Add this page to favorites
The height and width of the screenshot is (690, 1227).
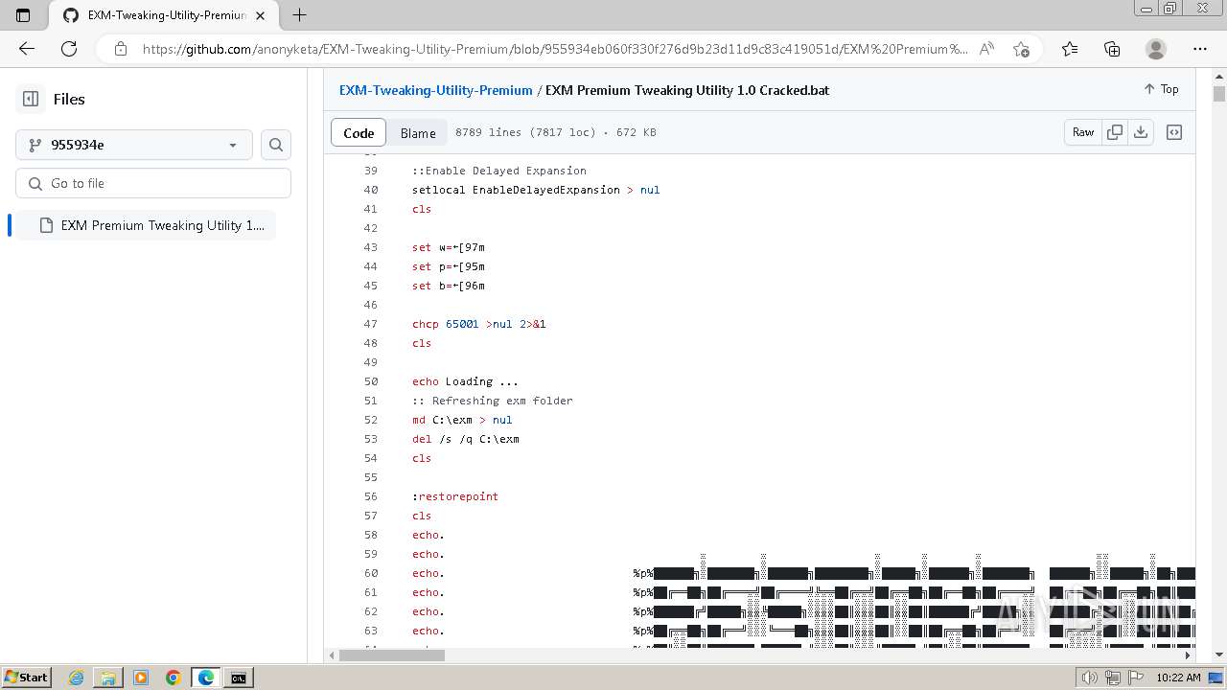[1021, 49]
